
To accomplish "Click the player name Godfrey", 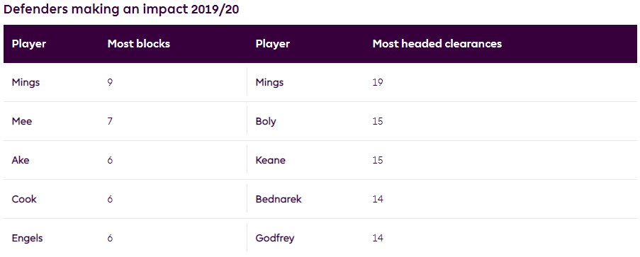I will click(275, 239).
